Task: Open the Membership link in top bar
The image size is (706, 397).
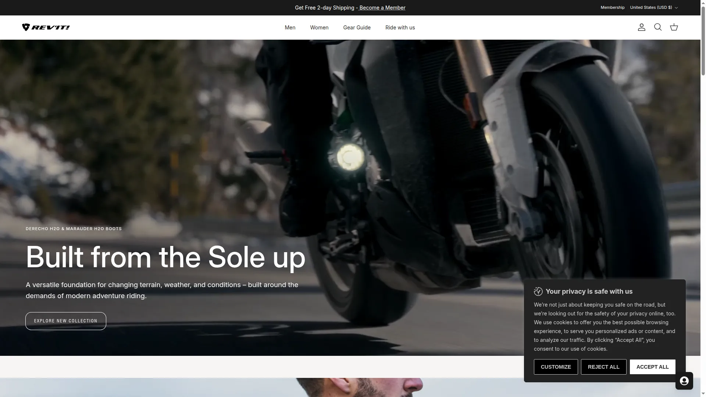Action: pyautogui.click(x=612, y=7)
